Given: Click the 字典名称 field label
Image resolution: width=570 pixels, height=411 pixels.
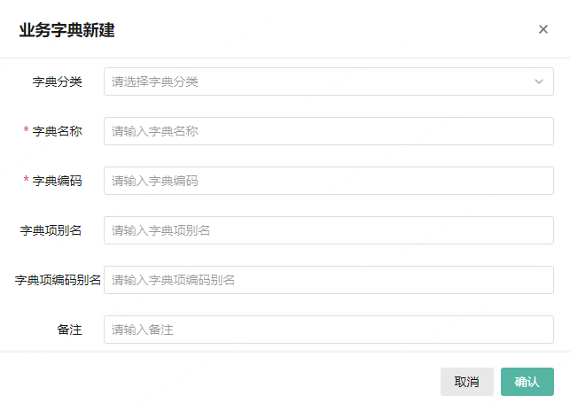Looking at the screenshot, I should (x=58, y=131).
